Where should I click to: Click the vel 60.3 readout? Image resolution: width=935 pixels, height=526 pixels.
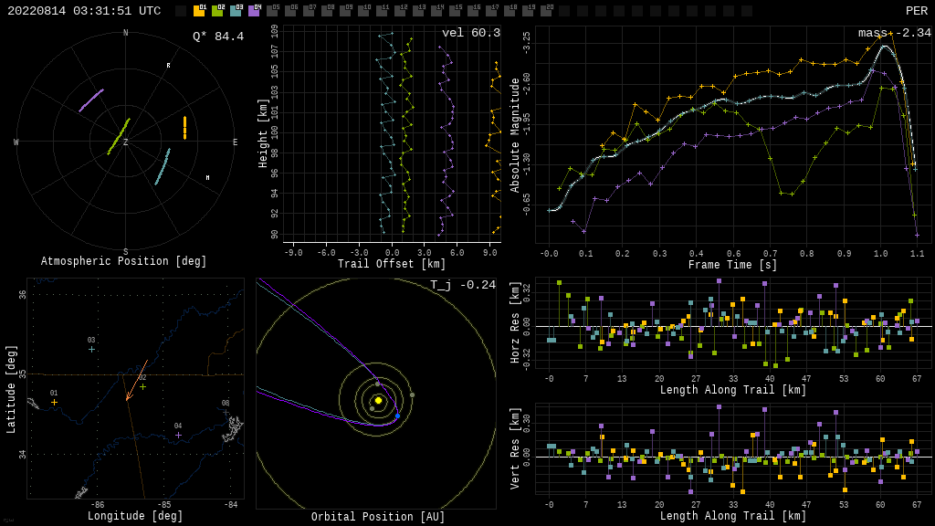point(471,34)
